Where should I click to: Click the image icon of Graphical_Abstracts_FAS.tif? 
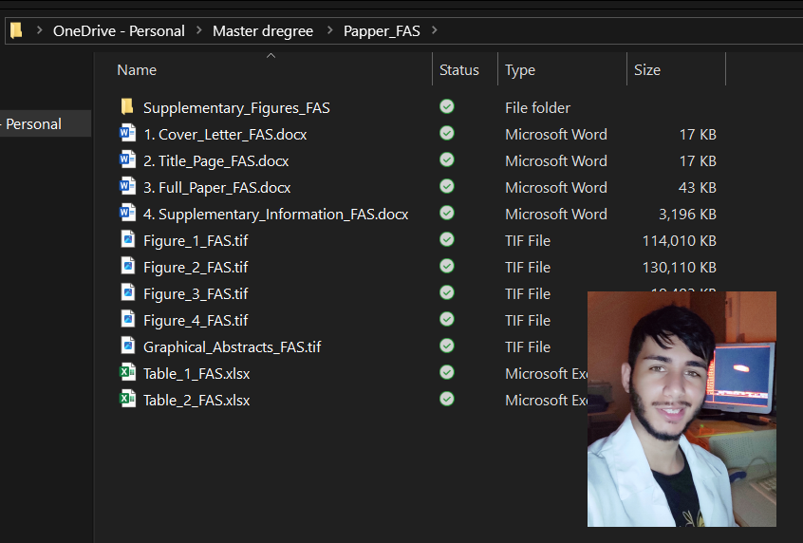[x=128, y=346]
